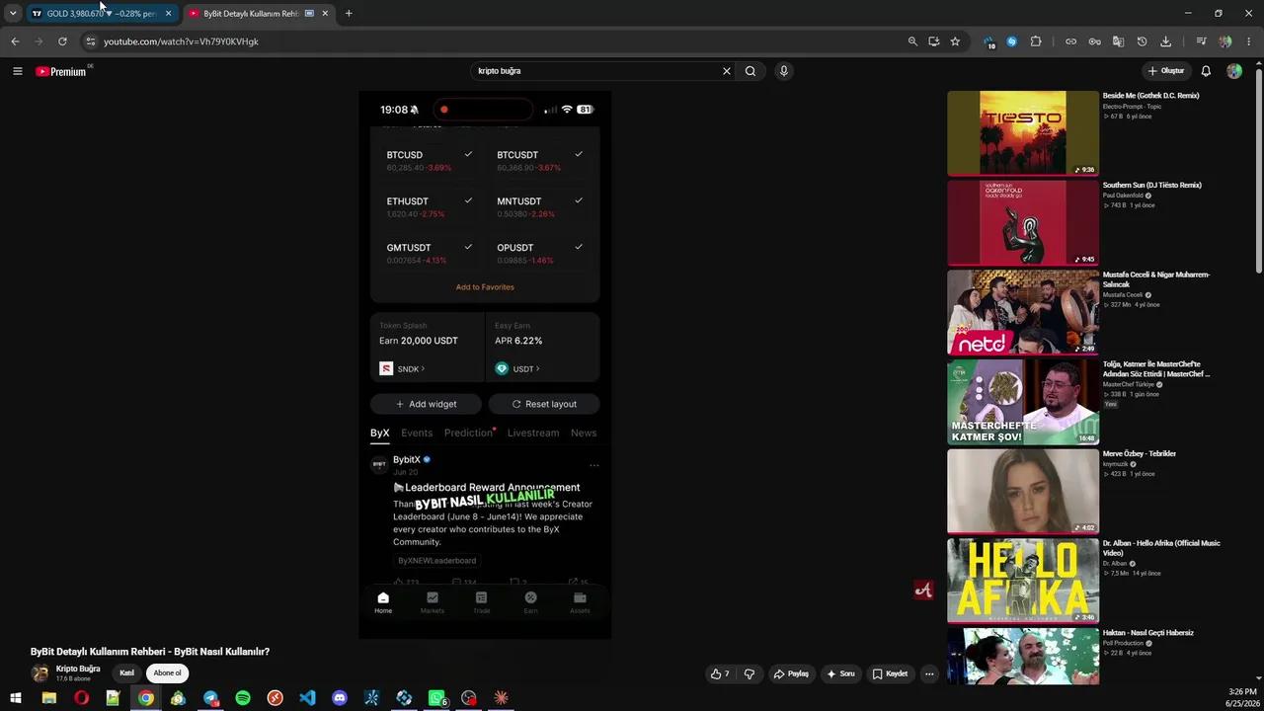Reload the page
Image resolution: width=1264 pixels, height=711 pixels.
point(62,41)
